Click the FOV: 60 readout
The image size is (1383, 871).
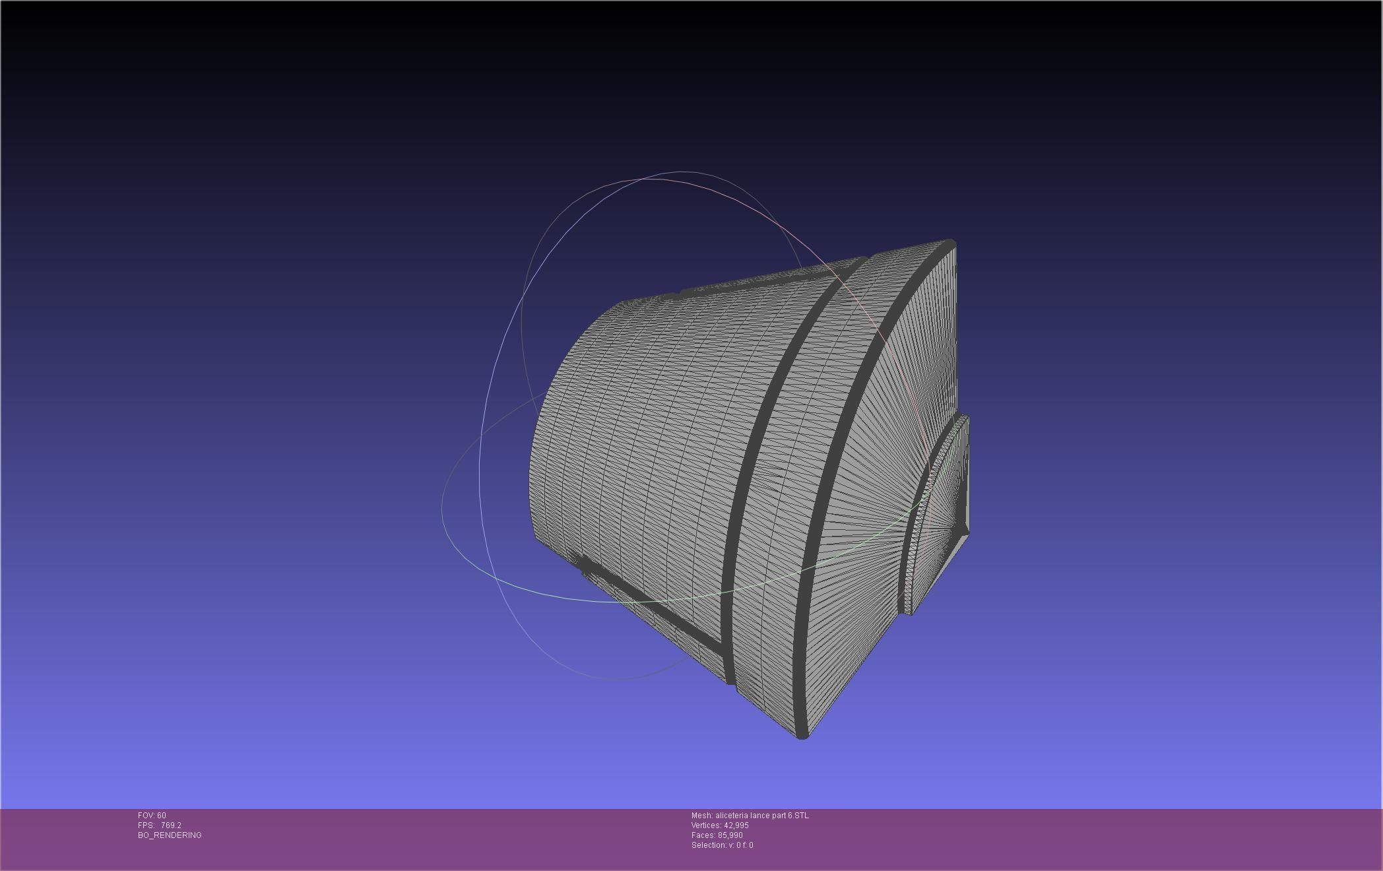pos(152,816)
